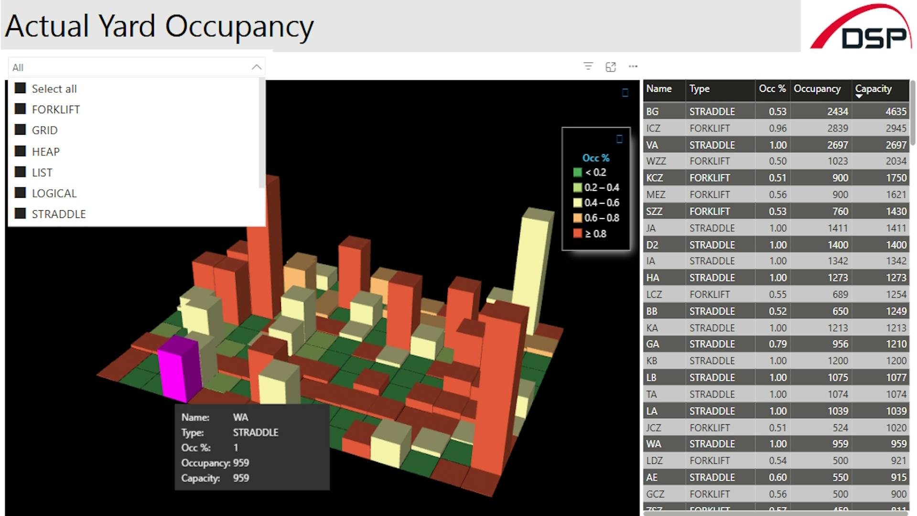Click the highlighted magenta WA bar
This screenshot has width=917, height=516.
pos(178,368)
